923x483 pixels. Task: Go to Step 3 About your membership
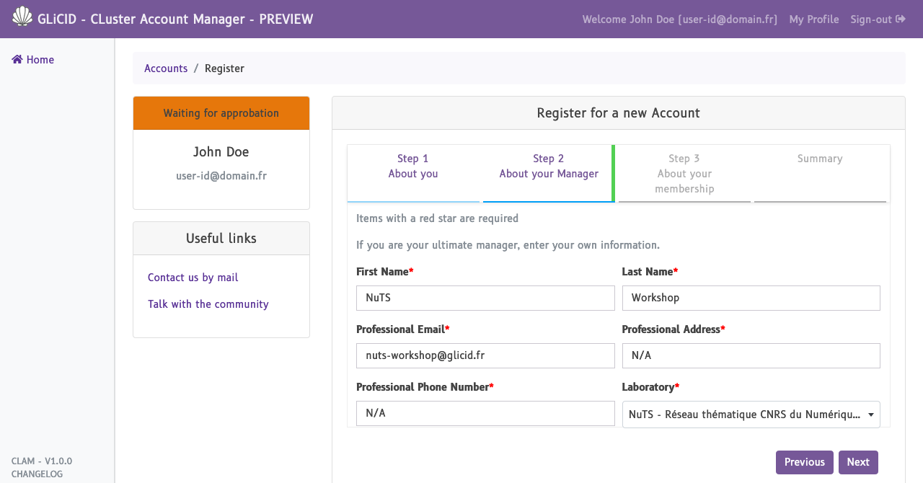pyautogui.click(x=684, y=174)
